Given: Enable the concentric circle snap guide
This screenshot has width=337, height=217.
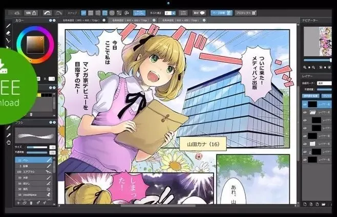Looking at the screenshot, I should coord(112,13).
